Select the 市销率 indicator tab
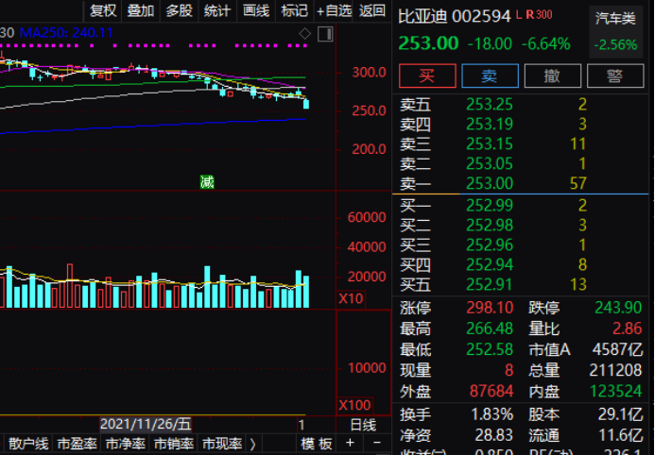 tap(174, 444)
